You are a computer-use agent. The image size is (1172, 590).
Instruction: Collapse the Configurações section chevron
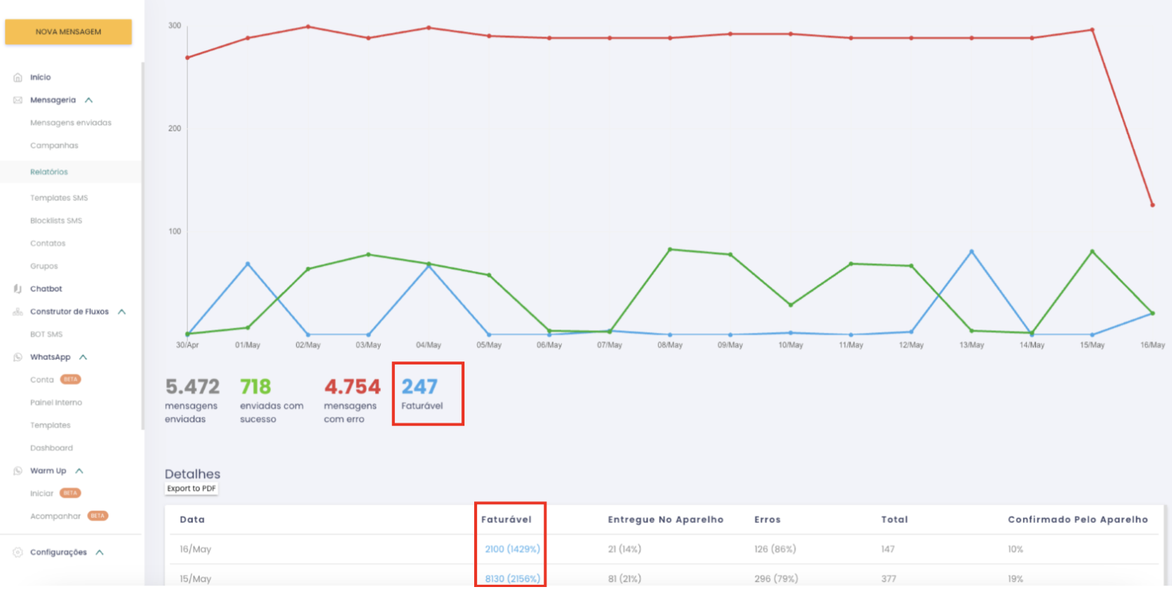coord(99,553)
